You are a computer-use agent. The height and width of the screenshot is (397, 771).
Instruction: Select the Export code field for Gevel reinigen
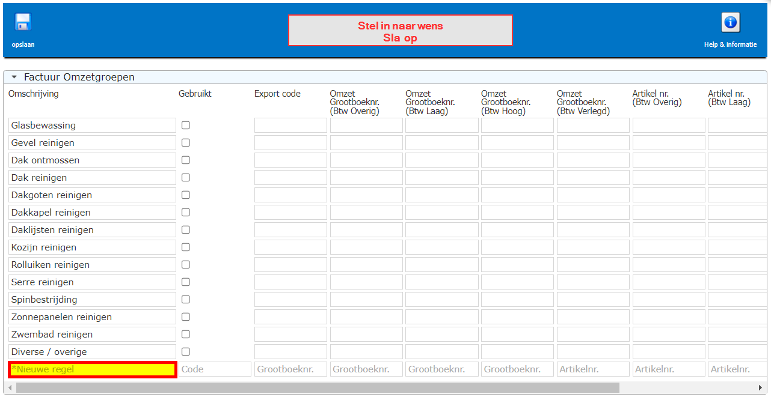(290, 143)
